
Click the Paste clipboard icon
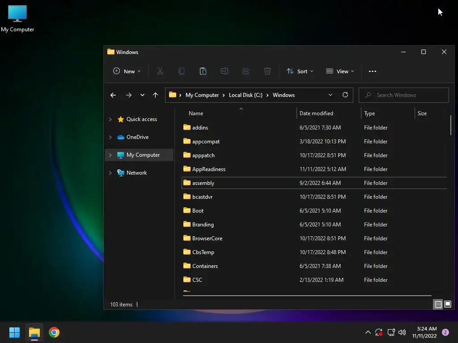pyautogui.click(x=203, y=71)
